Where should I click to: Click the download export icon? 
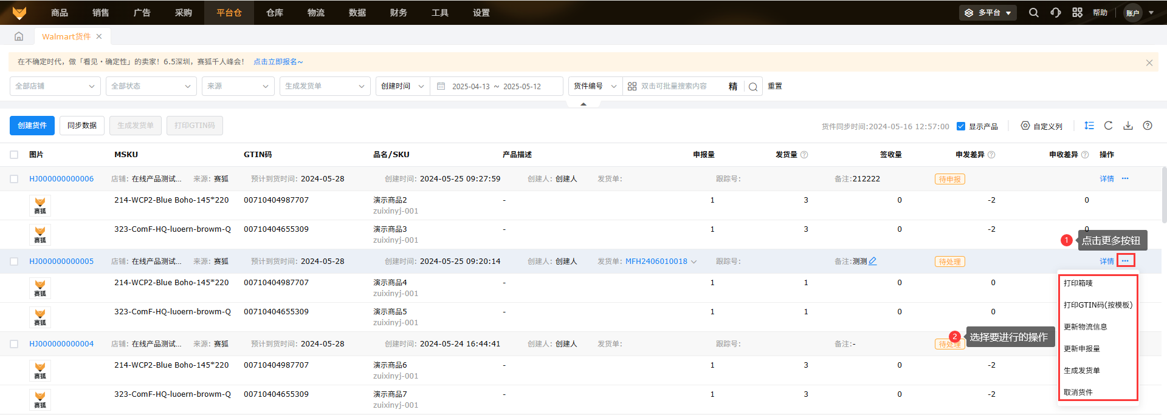[1127, 126]
